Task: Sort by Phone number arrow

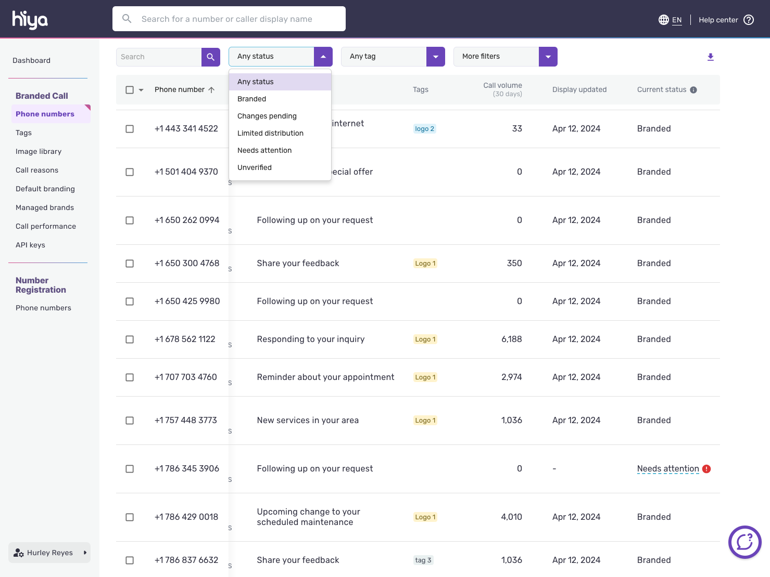Action: pyautogui.click(x=211, y=90)
